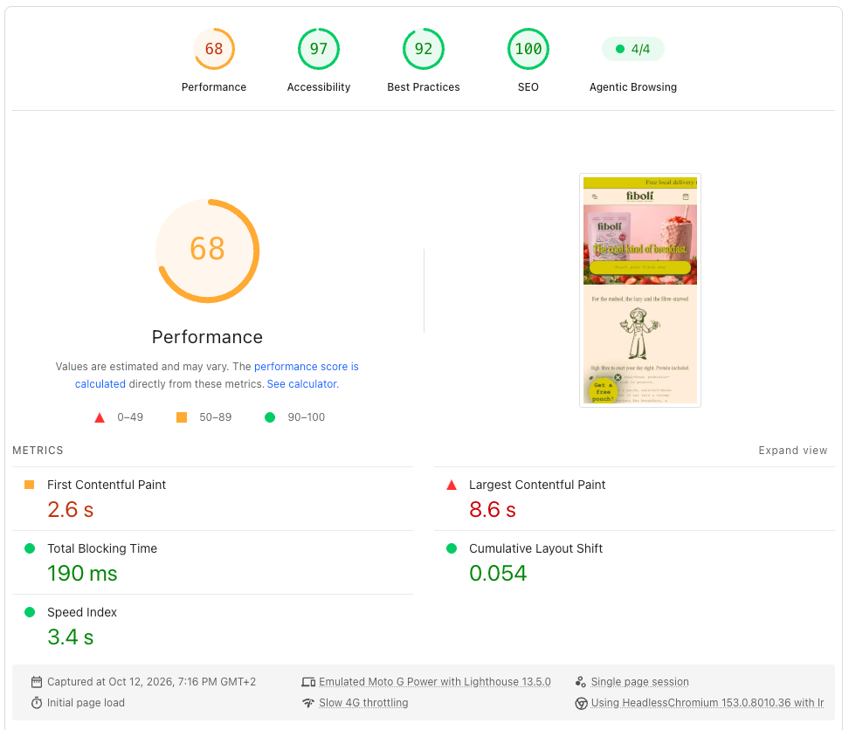The image size is (849, 730).
Task: Open the Best Practices gauge showing 92
Action: [x=424, y=49]
